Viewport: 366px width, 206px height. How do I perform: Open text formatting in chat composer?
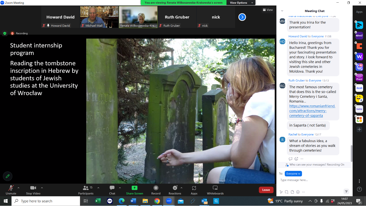point(281,192)
